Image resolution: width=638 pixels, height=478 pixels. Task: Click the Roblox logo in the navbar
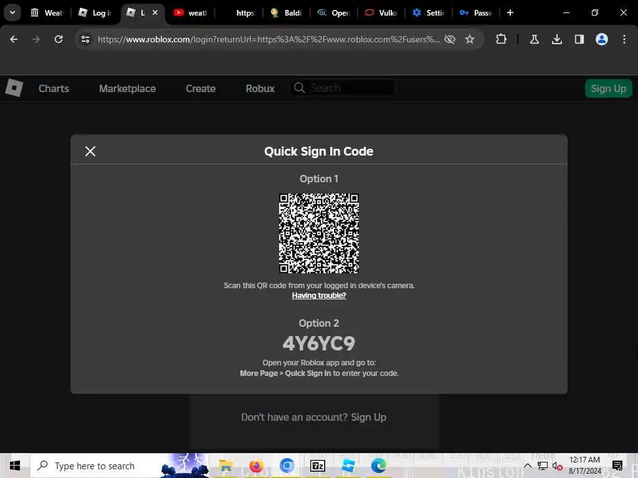click(x=14, y=88)
